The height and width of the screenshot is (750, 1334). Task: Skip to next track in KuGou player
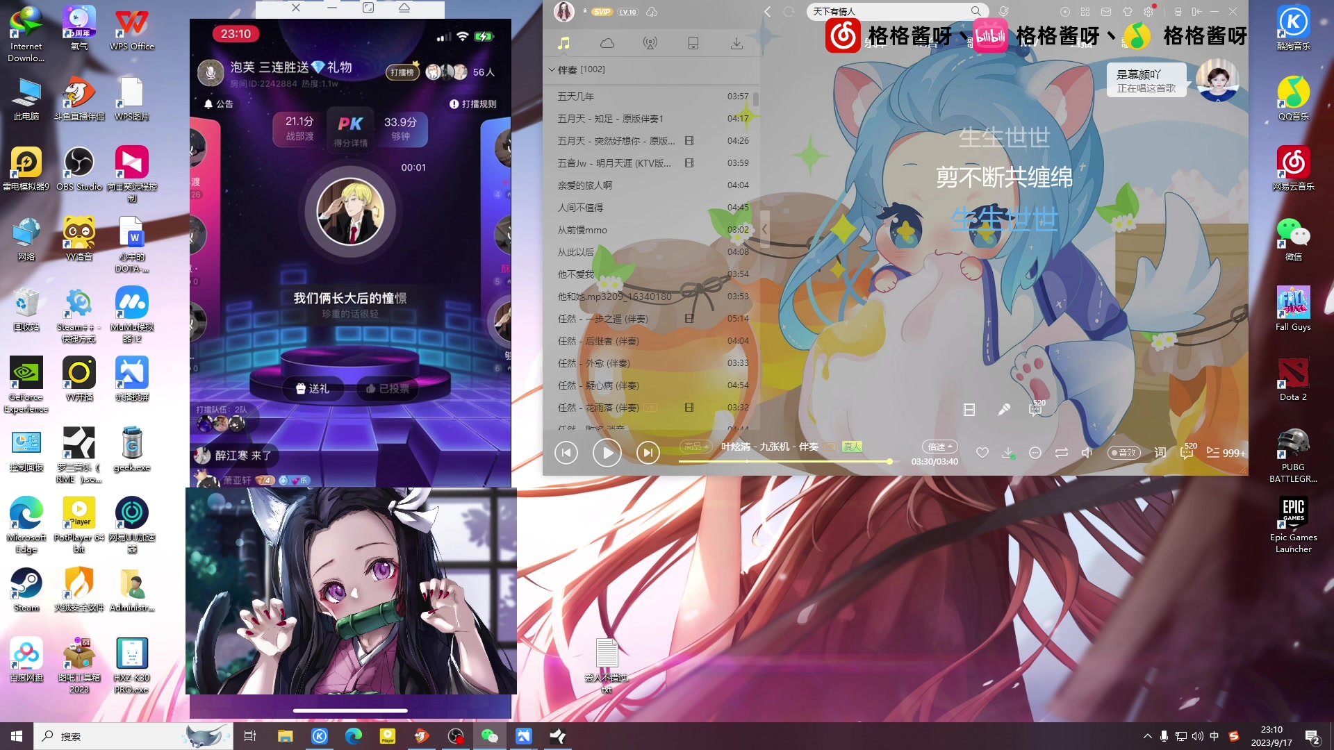point(648,453)
